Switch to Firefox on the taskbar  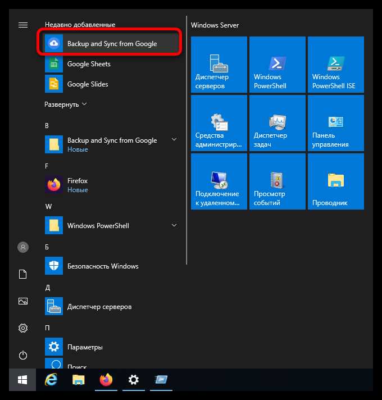click(x=106, y=380)
